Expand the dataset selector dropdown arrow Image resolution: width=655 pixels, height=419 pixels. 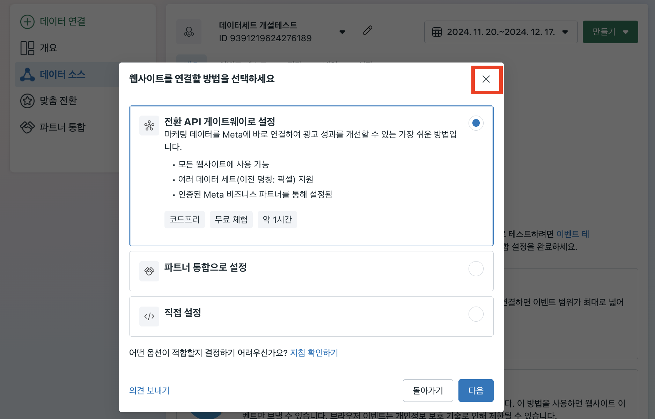pos(342,32)
